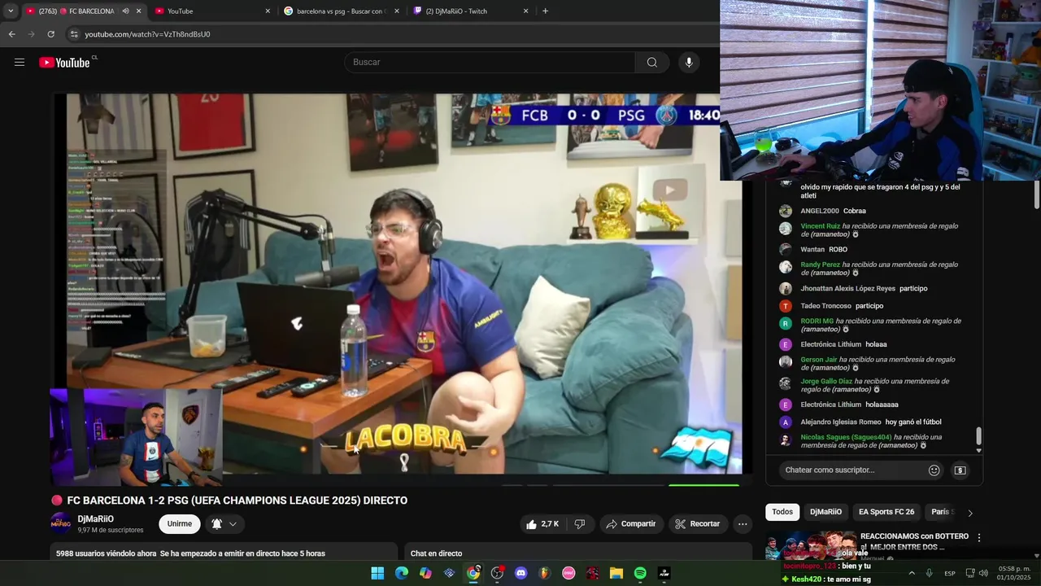Show more filter chips with right arrow

pos(969,513)
